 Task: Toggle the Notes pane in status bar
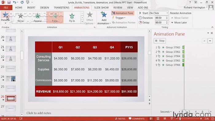pyautogui.click(x=120, y=119)
